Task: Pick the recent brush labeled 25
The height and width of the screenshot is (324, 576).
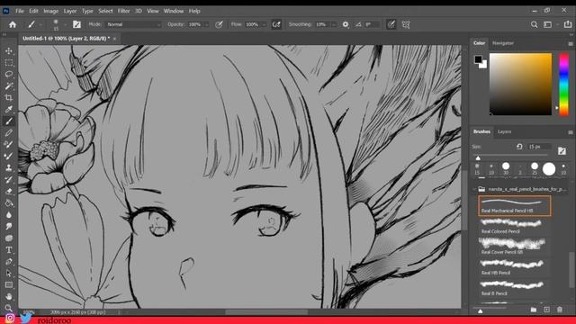Action: 535,169
